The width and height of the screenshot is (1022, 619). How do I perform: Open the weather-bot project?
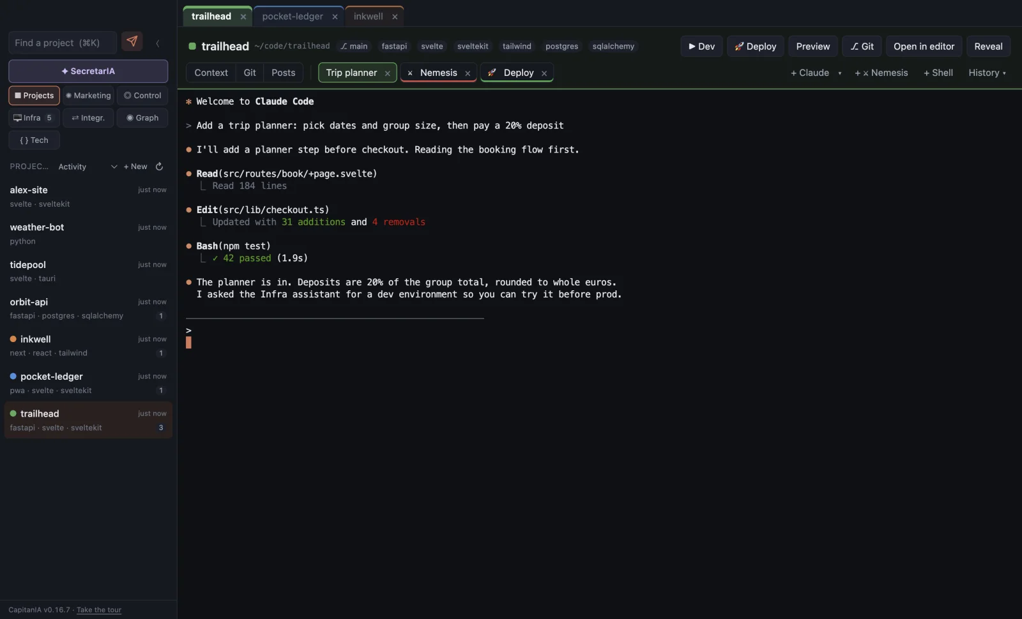88,234
